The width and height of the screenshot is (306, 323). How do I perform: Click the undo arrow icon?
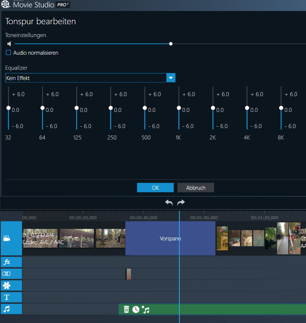169,203
